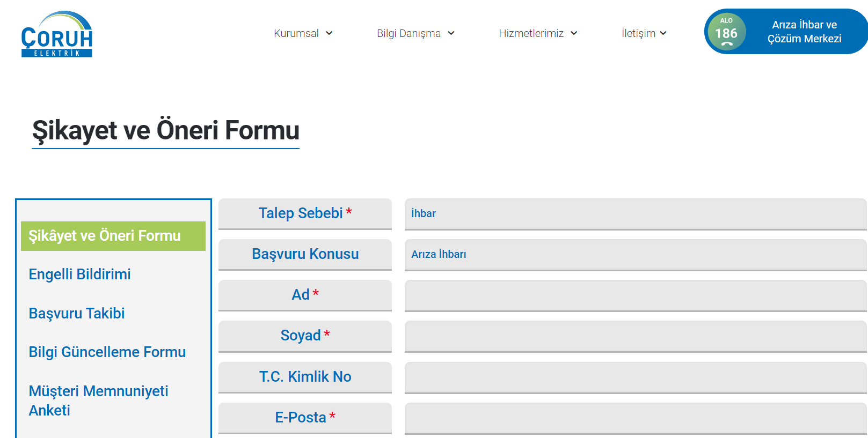Open the Talep Sebebi selection field

point(635,214)
